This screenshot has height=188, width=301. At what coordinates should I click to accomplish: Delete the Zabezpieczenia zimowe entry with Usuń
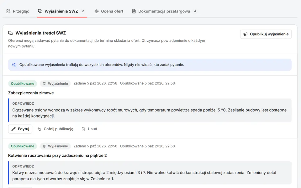pyautogui.click(x=89, y=129)
